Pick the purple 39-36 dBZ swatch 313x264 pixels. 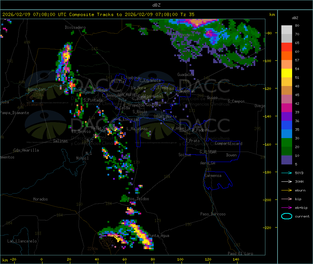(287, 117)
